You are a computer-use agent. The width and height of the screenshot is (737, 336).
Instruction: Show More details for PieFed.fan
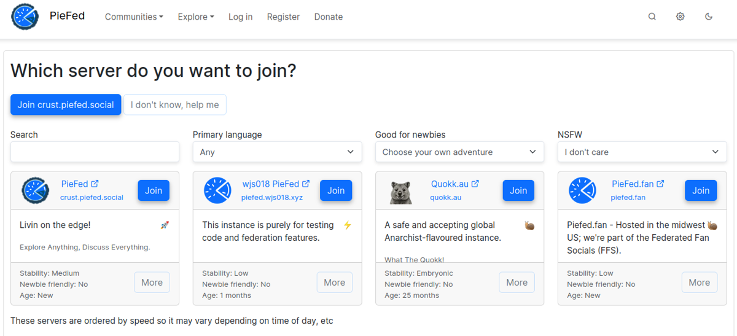coord(699,283)
